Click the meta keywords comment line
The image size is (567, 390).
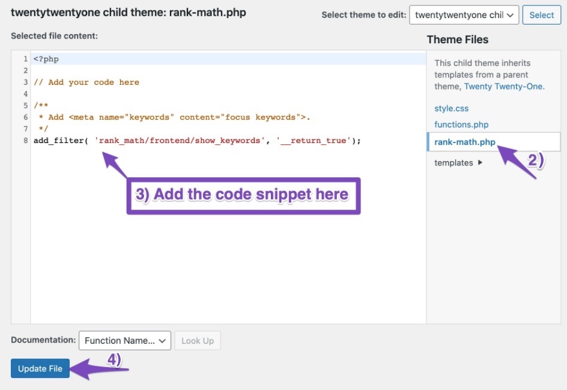click(175, 117)
